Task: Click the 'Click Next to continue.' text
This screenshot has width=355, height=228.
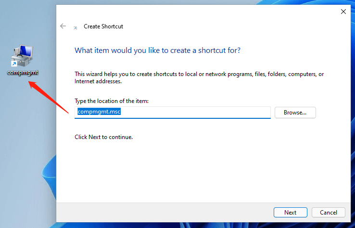Action: click(104, 137)
